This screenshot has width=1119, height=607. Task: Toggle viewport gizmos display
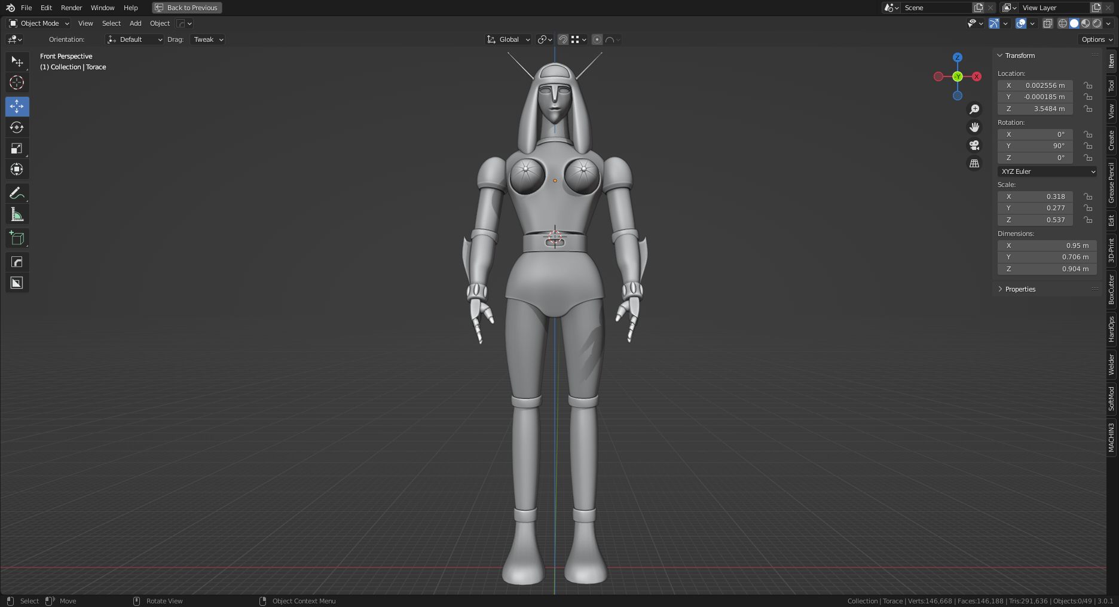click(994, 23)
